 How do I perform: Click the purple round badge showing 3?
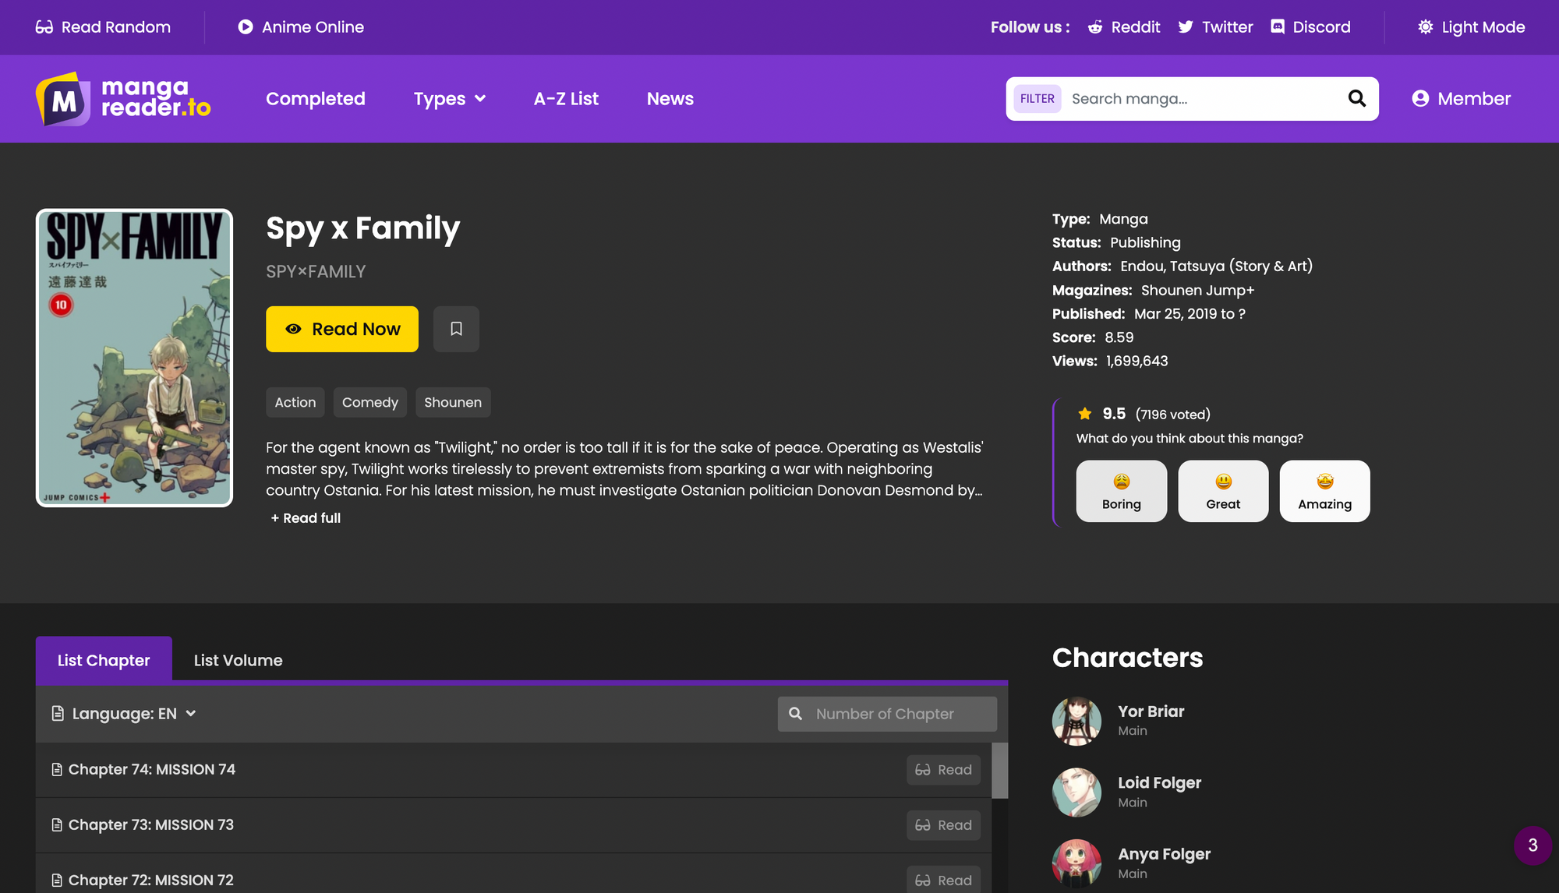(1532, 845)
